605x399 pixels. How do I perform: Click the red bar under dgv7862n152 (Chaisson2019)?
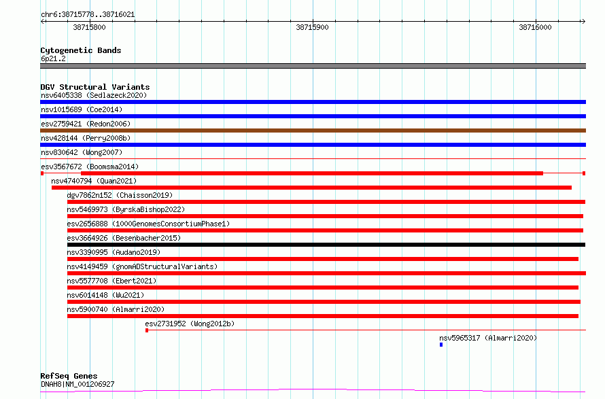(x=326, y=202)
